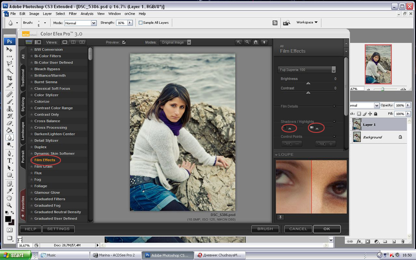Open the SETTINGS button
The height and width of the screenshot is (260, 416).
pyautogui.click(x=58, y=229)
